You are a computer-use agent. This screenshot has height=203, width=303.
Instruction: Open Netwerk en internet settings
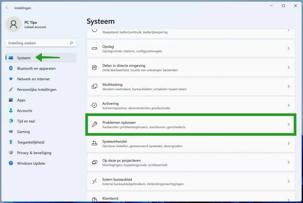pyautogui.click(x=41, y=79)
